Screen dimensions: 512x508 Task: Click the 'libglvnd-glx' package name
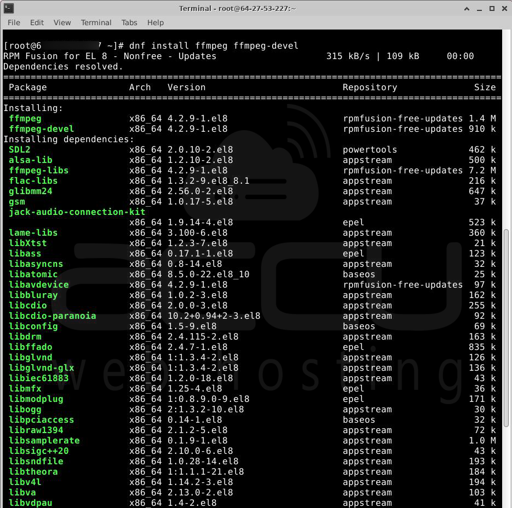point(42,368)
